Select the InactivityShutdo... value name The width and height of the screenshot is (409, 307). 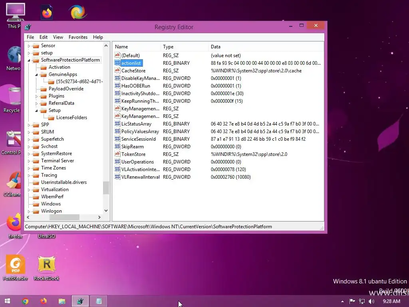click(x=140, y=93)
